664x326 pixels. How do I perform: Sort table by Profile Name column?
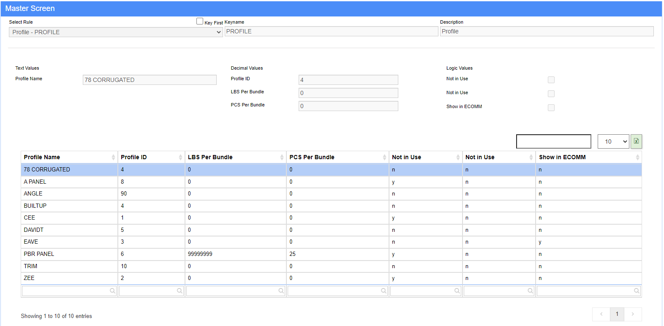click(69, 157)
